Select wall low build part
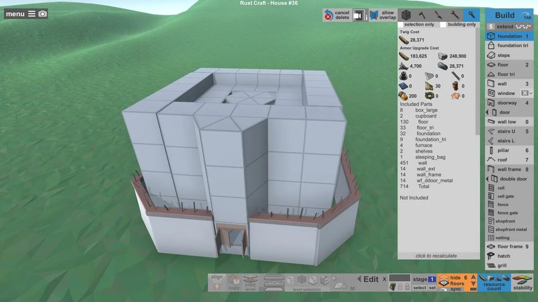This screenshot has width=538, height=302. (x=509, y=122)
